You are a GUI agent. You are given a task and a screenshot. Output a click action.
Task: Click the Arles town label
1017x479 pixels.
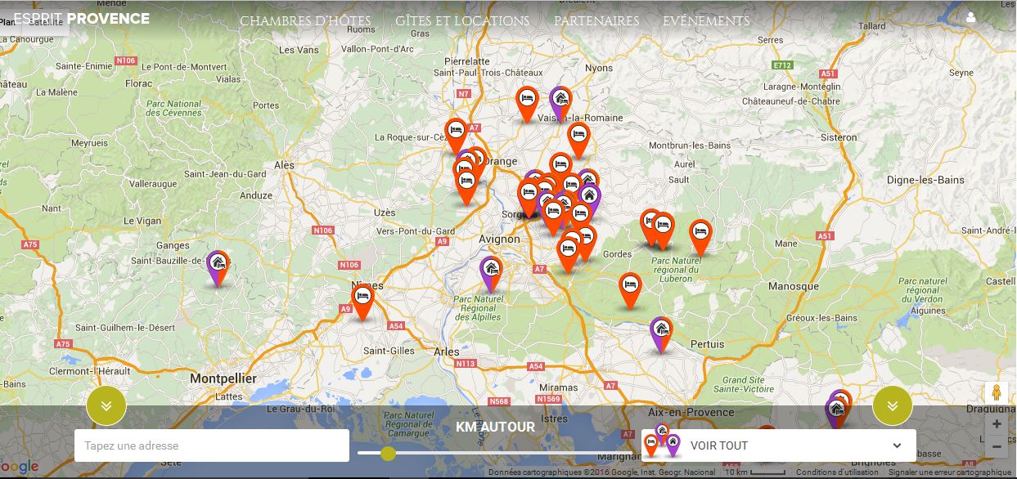[447, 351]
